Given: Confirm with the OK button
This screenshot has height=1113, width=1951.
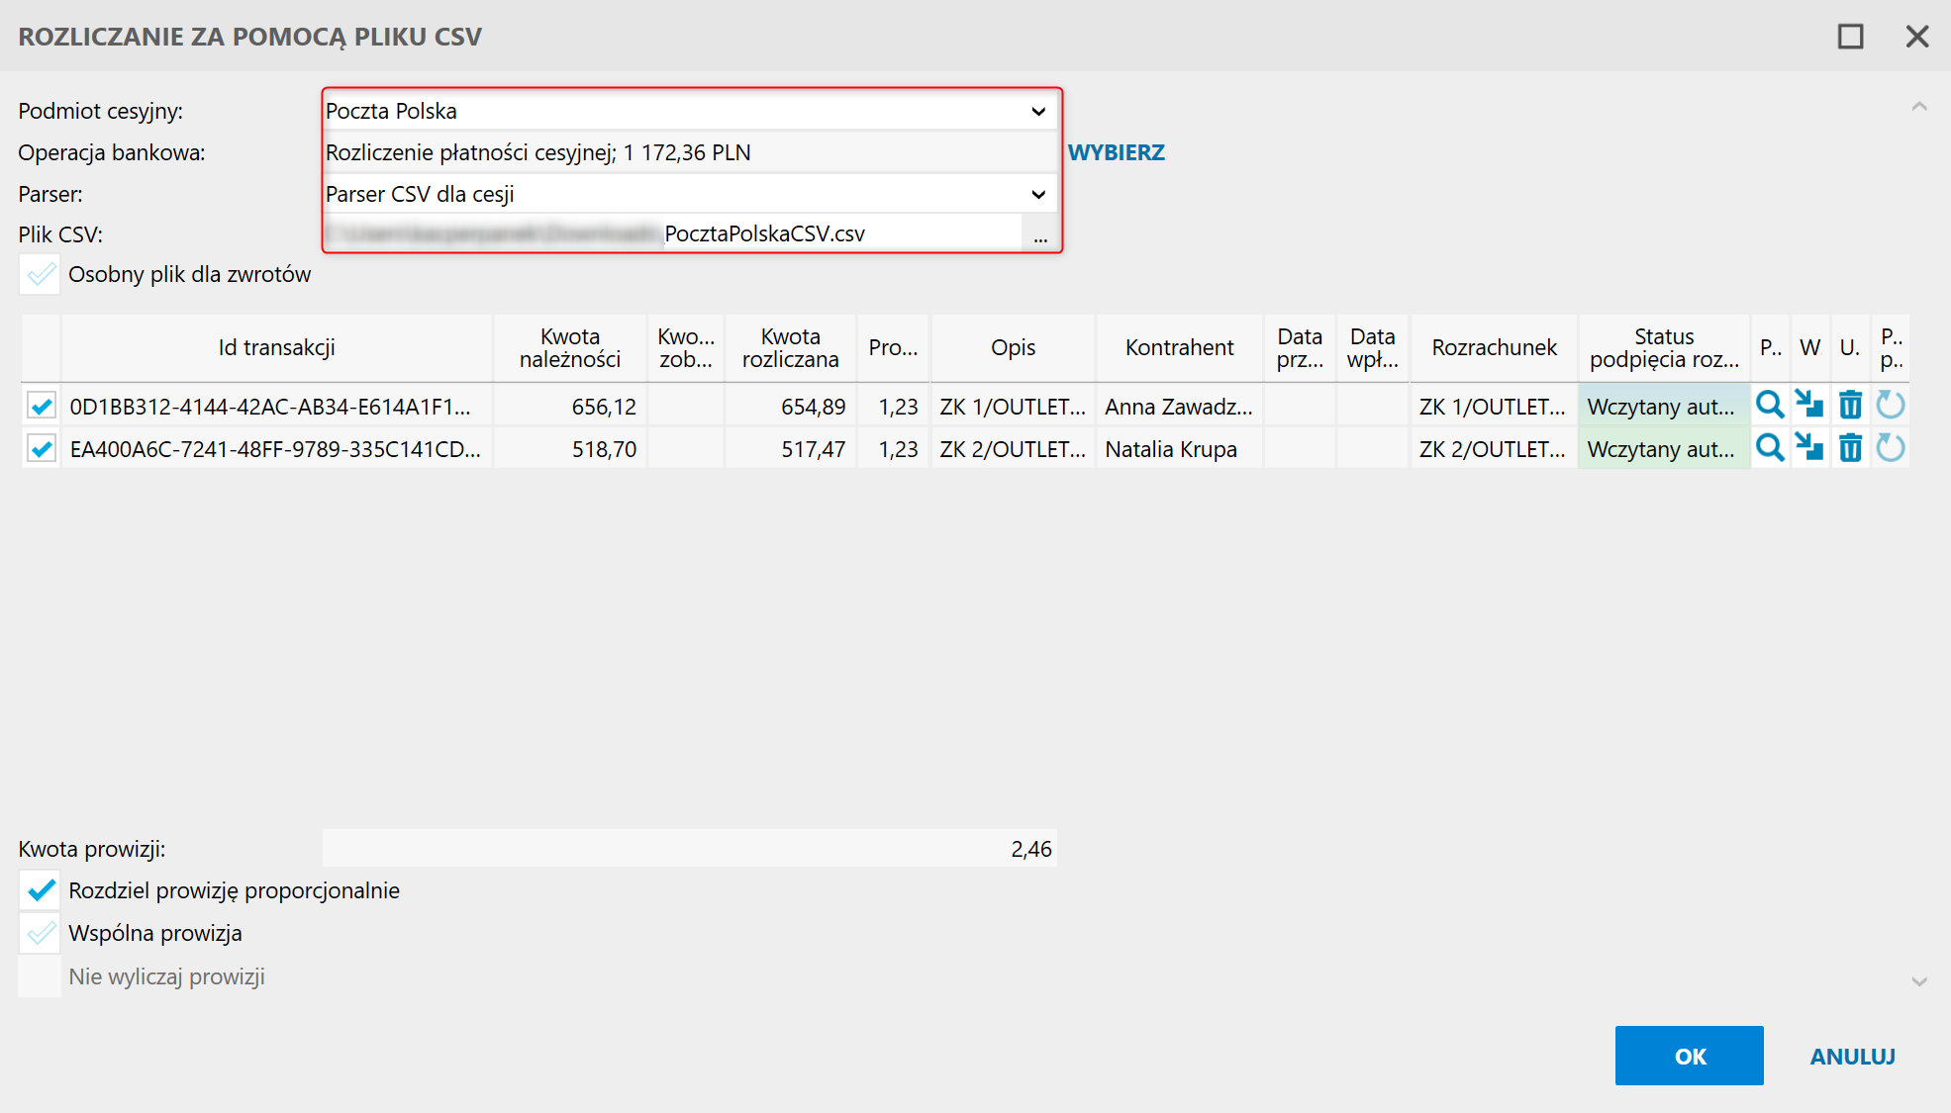Looking at the screenshot, I should [1689, 1056].
